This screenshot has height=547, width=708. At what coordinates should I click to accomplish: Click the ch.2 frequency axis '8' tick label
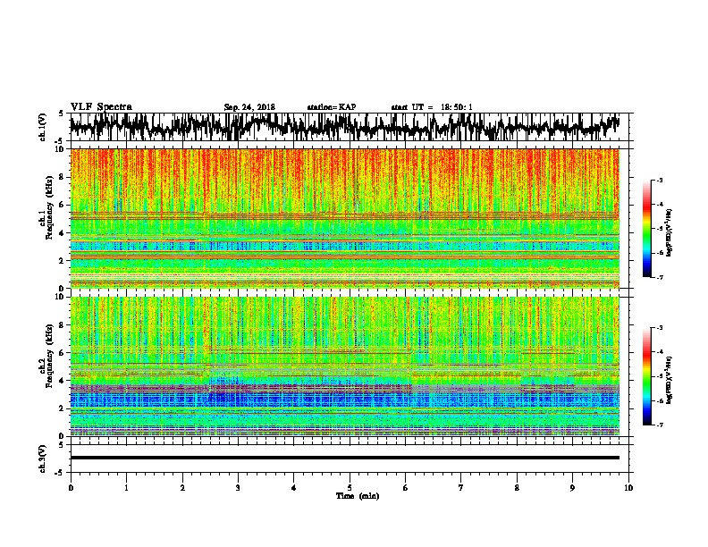click(62, 324)
